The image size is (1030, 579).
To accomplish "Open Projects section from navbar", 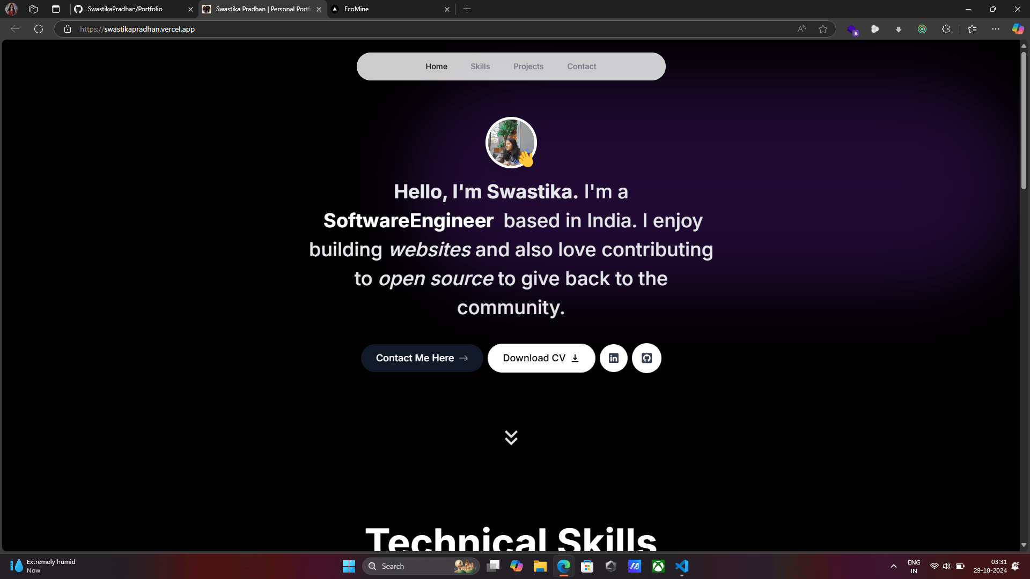I will tap(528, 66).
